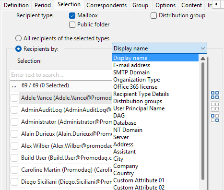
Task: Choose Recipient Type Details option
Action: [x=155, y=94]
